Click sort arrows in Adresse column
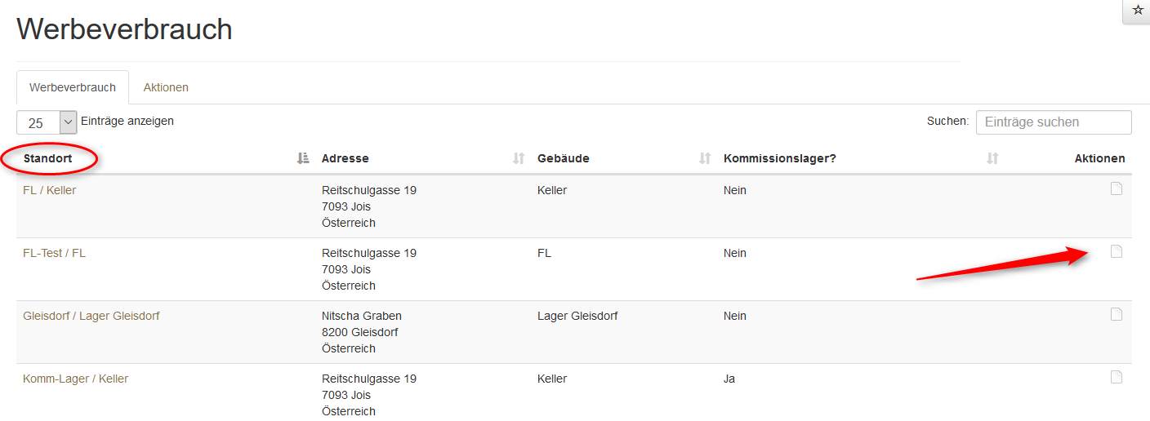1150x421 pixels. [x=519, y=158]
